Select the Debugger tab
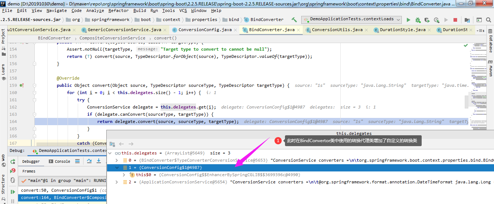 (x=31, y=161)
